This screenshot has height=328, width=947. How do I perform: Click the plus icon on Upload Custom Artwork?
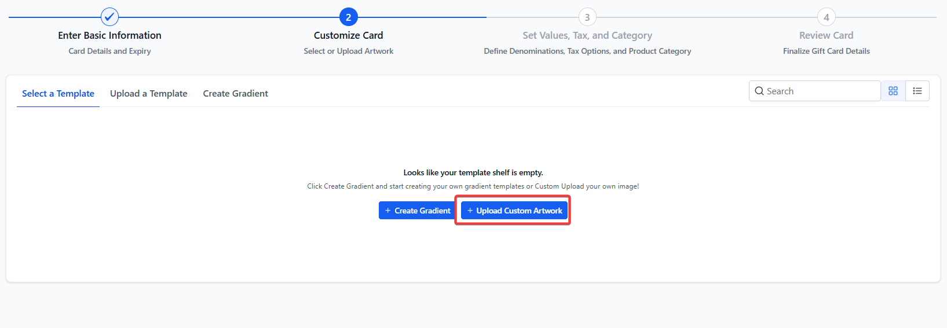pos(470,211)
